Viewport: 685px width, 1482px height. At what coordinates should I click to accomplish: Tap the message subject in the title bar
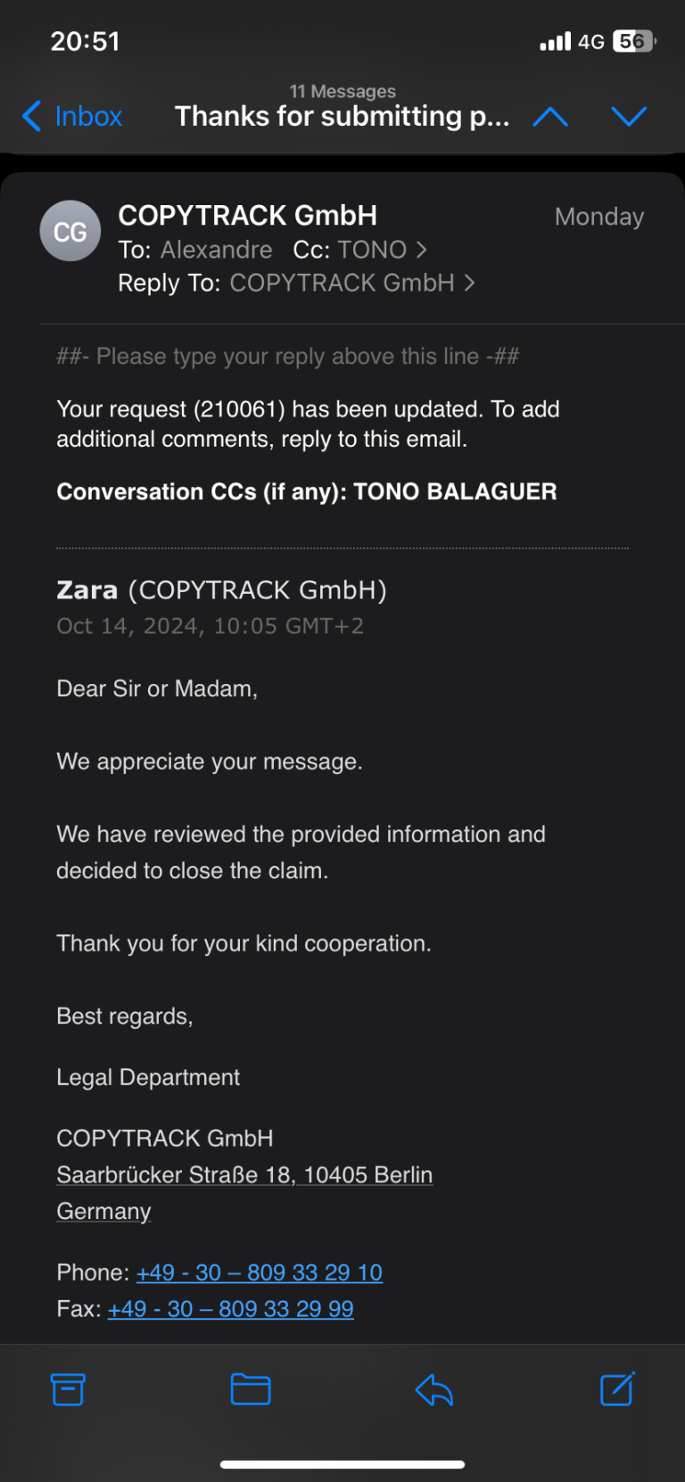pos(342,116)
